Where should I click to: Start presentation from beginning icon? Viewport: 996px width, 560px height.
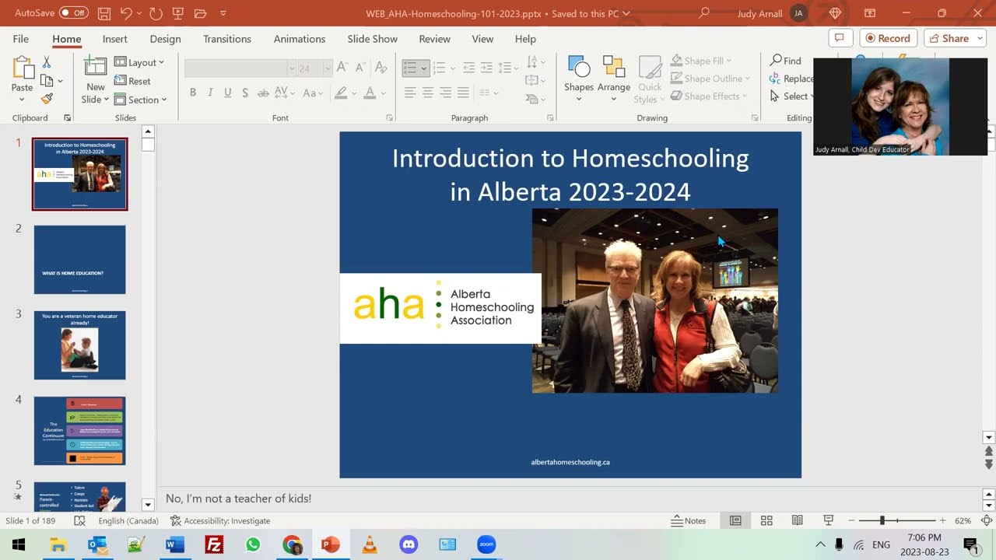[178, 13]
